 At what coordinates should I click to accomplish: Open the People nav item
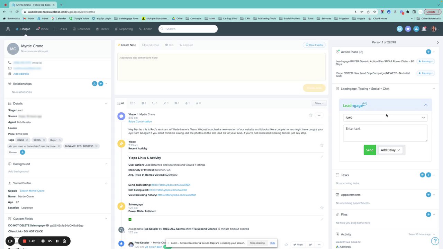(23, 29)
